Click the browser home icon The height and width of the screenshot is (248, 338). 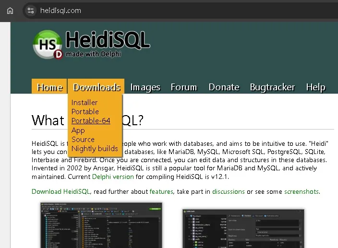pos(10,11)
